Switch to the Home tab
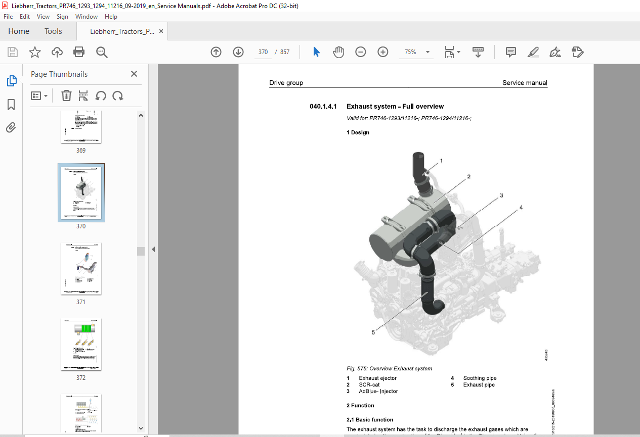The image size is (640, 437). coord(19,31)
